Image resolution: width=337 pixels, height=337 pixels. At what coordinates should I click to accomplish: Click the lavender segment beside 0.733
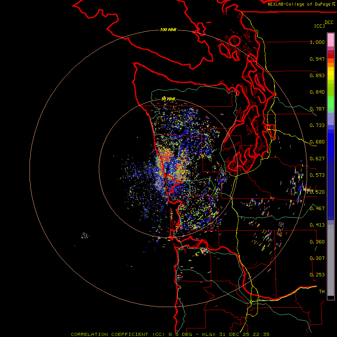click(331, 119)
